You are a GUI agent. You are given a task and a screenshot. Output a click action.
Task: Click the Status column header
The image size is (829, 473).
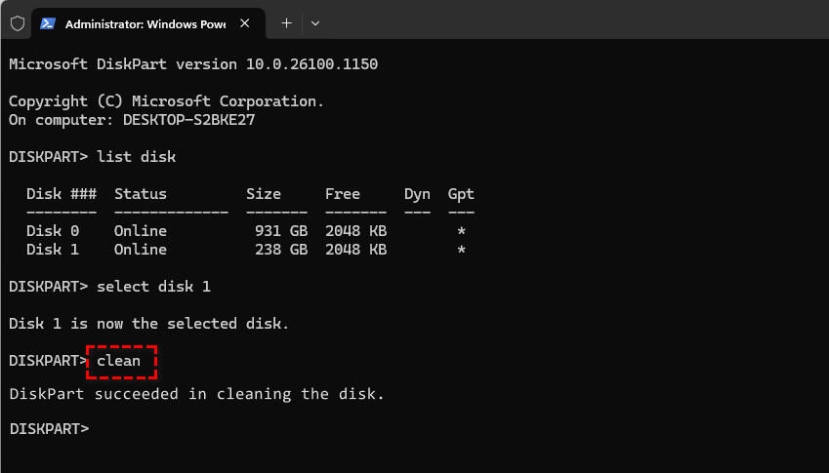[141, 194]
